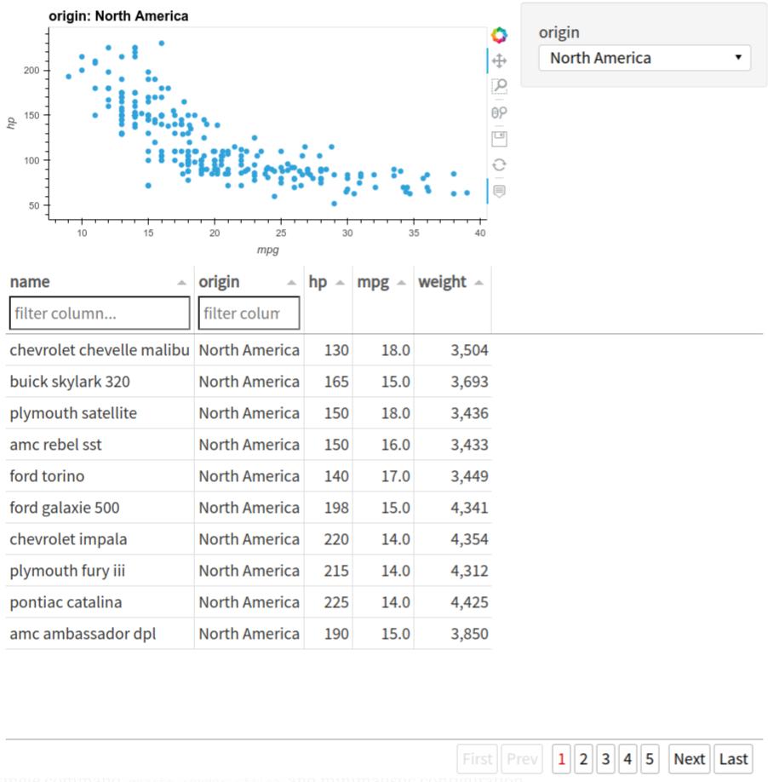The image size is (768, 782).
Task: Select the buick skylark 320 row
Action: (249, 382)
